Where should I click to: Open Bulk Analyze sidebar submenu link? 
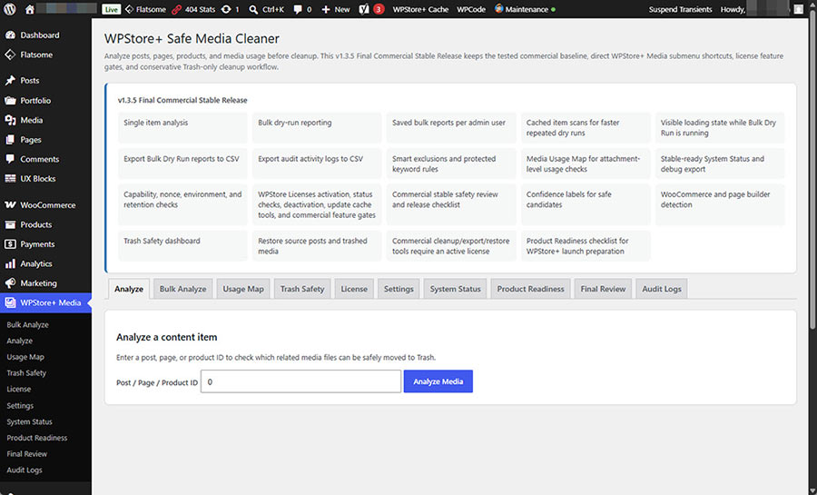pyautogui.click(x=27, y=324)
